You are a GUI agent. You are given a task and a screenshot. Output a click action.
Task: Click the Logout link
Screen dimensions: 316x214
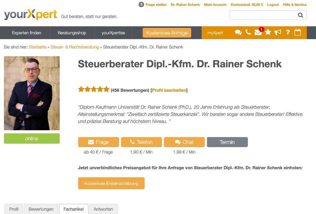click(273, 5)
